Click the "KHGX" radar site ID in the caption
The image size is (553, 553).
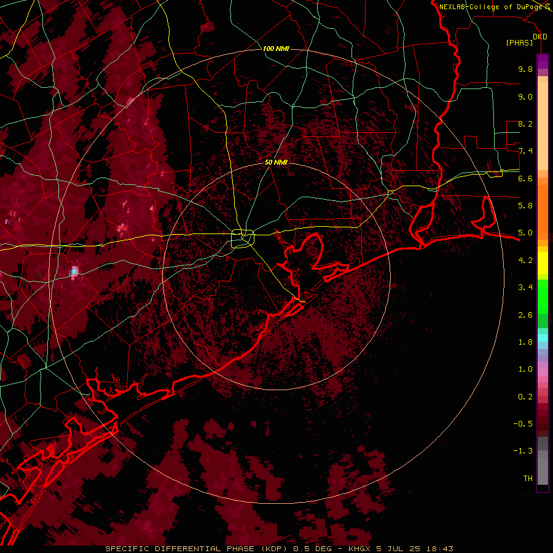[x=359, y=549]
